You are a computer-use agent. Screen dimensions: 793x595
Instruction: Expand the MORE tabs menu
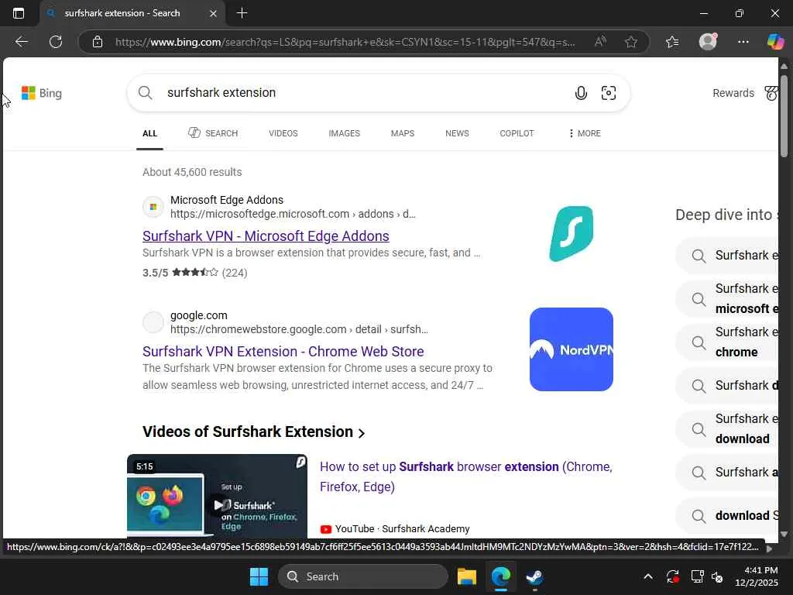point(585,133)
